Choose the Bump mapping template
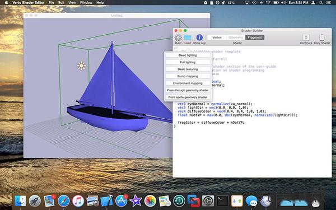 pos(188,76)
